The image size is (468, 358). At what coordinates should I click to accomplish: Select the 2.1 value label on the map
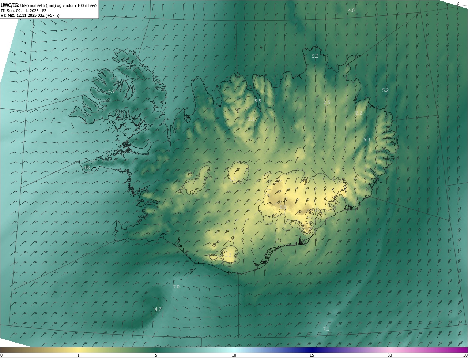tap(251, 119)
